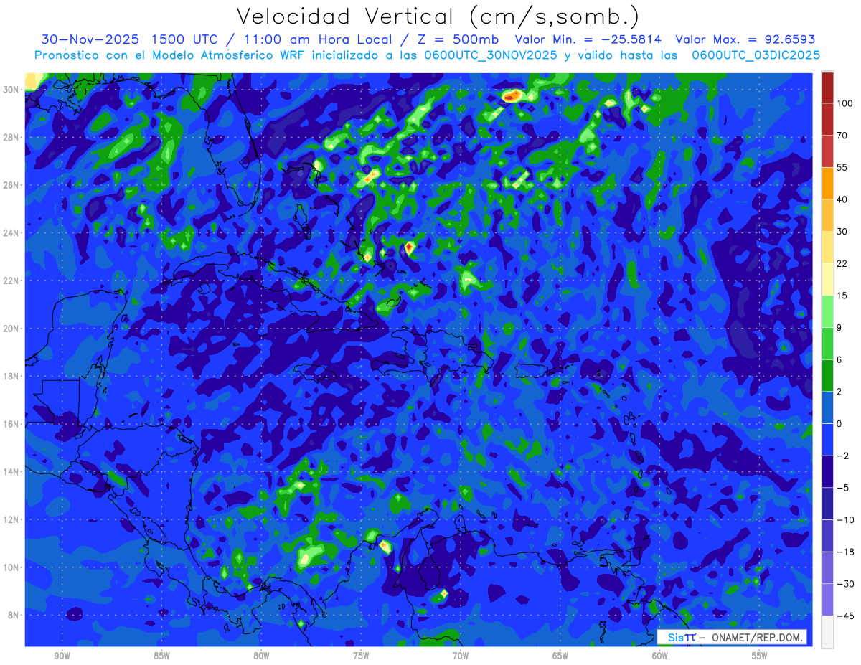Click the title "Velocidad Vertical (cm/s,somb.)"
The width and height of the screenshot is (861, 665).
pos(438,16)
